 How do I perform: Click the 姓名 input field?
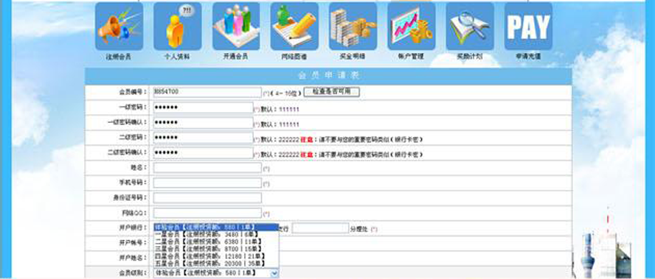coord(207,168)
